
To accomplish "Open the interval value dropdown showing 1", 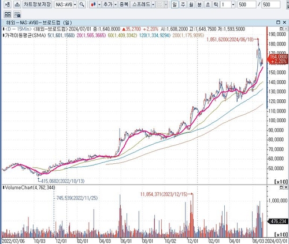I will pyautogui.click(x=233, y=5).
